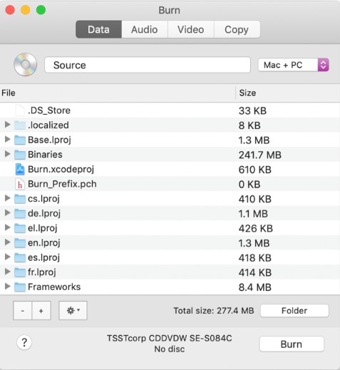Expand the en.lproj folder
This screenshot has height=370, width=340.
pyautogui.click(x=8, y=242)
